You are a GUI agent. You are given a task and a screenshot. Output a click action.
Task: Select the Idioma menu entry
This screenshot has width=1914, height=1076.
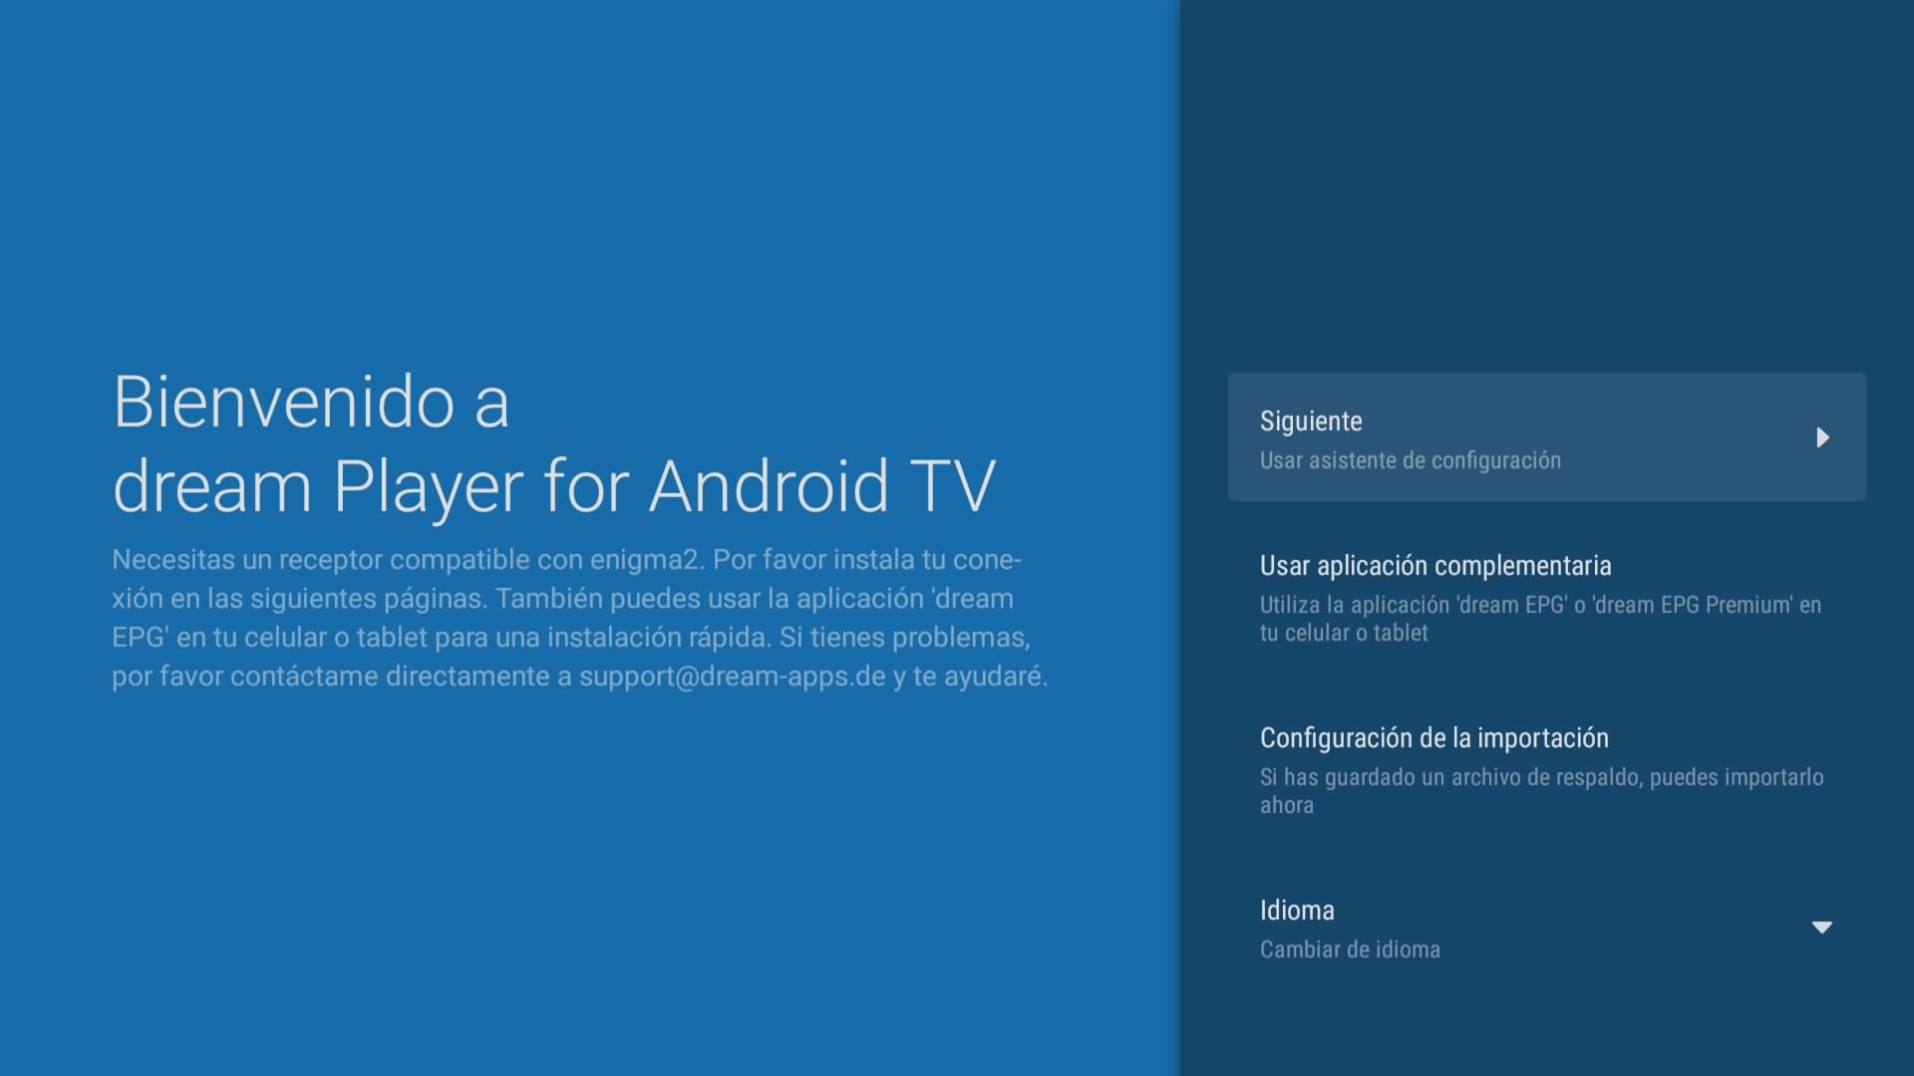1297,911
